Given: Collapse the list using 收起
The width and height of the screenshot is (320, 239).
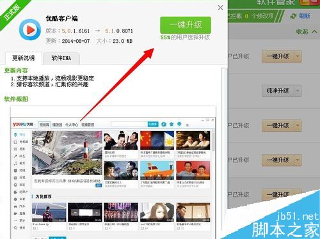Looking at the screenshot, I should click(306, 32).
